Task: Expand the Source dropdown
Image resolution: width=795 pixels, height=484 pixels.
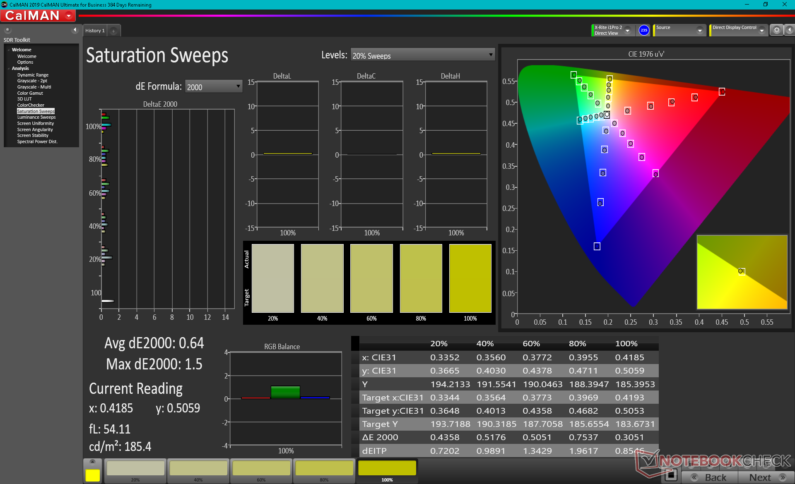Action: 700,31
